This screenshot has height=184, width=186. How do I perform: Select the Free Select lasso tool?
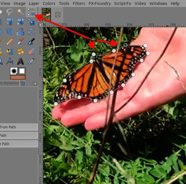pyautogui.click(x=10, y=12)
